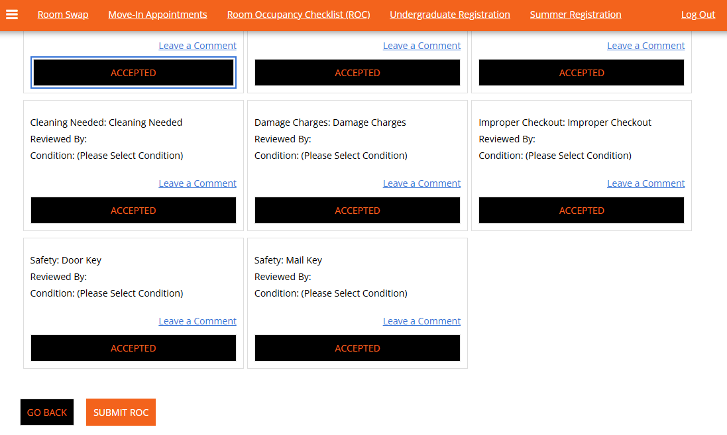Toggle the Accepted button for Cleaning Needed

coord(133,211)
